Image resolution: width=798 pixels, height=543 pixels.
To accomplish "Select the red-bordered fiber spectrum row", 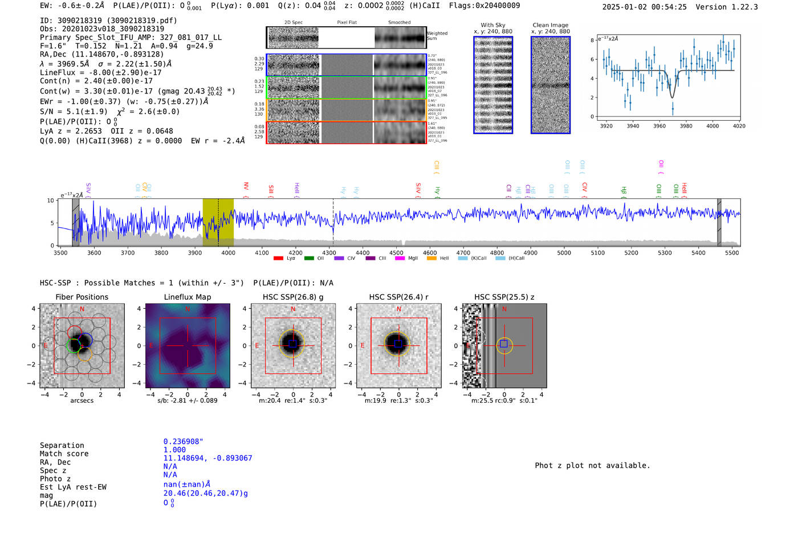I will click(x=347, y=132).
